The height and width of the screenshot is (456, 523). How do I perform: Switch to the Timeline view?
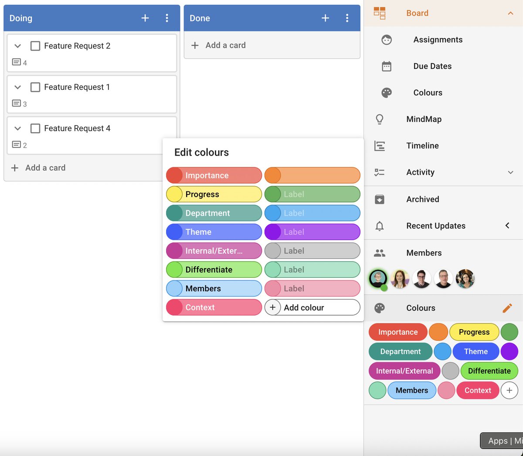click(422, 146)
